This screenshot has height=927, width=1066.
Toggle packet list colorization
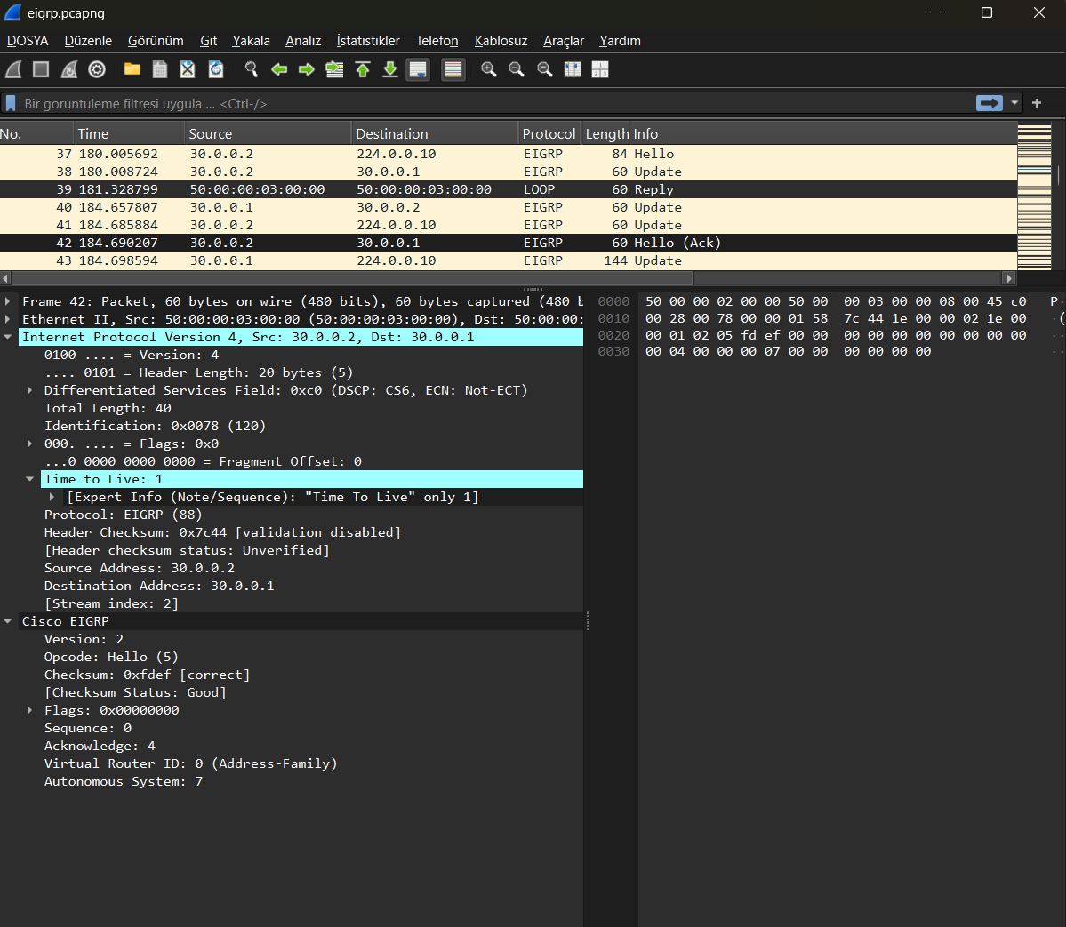point(453,69)
